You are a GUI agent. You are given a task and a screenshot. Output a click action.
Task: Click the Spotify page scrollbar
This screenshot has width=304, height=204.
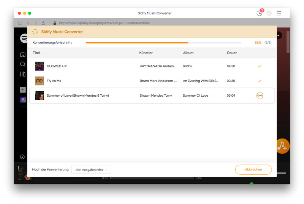click(x=288, y=42)
